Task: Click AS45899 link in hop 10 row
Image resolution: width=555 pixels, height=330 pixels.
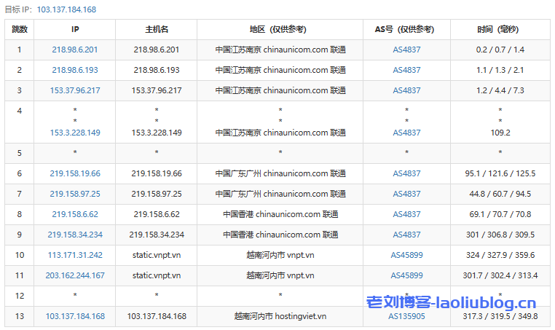Action: pyautogui.click(x=406, y=255)
